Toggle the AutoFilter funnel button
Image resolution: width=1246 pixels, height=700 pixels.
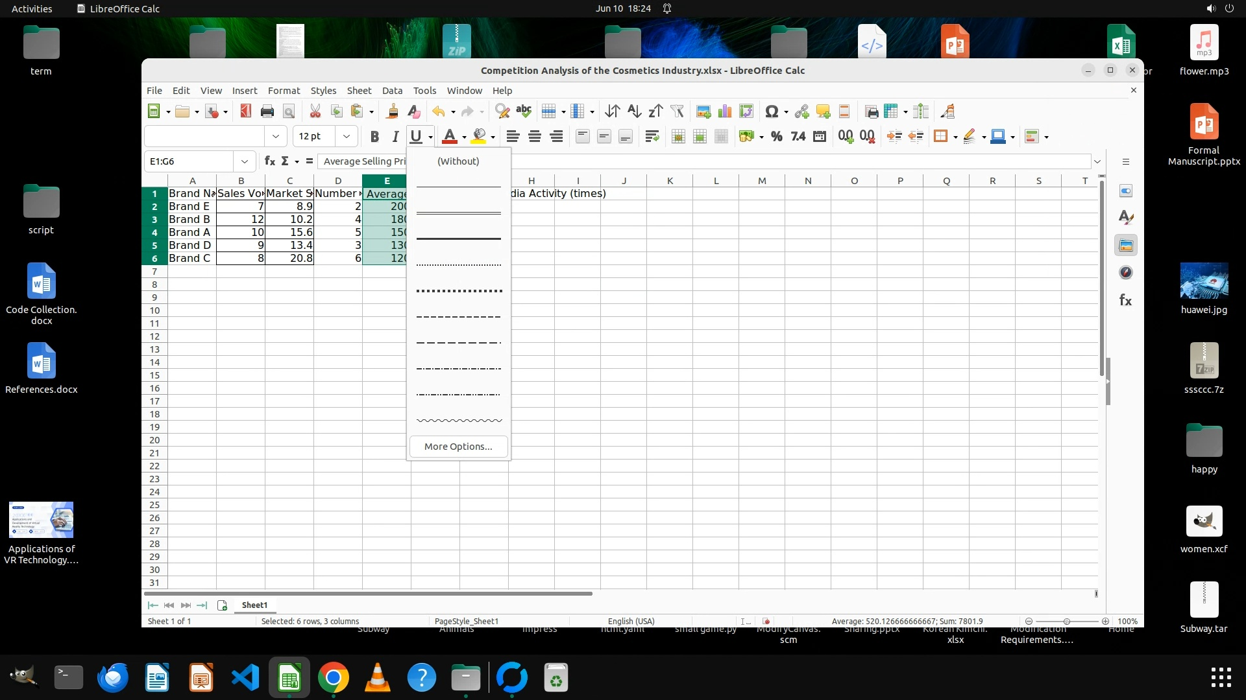pos(677,111)
